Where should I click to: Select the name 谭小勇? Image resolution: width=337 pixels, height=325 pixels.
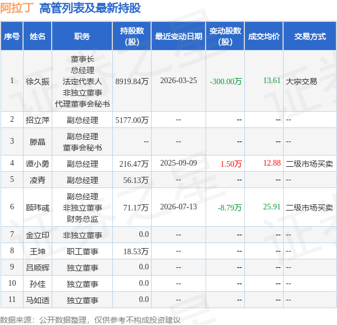[38, 164]
